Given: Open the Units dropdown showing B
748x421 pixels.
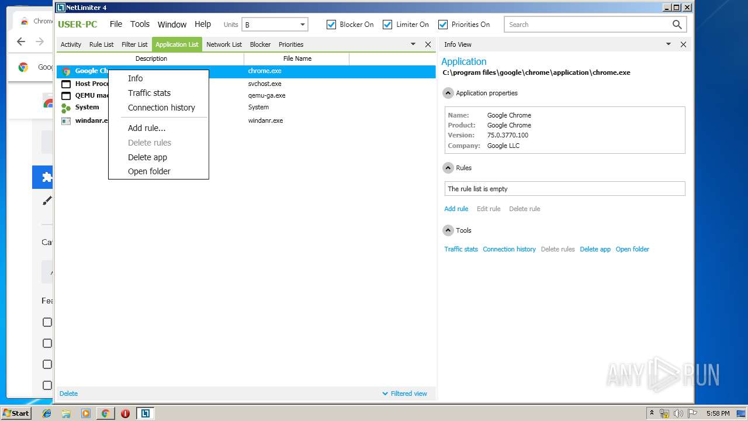Looking at the screenshot, I should (x=275, y=25).
